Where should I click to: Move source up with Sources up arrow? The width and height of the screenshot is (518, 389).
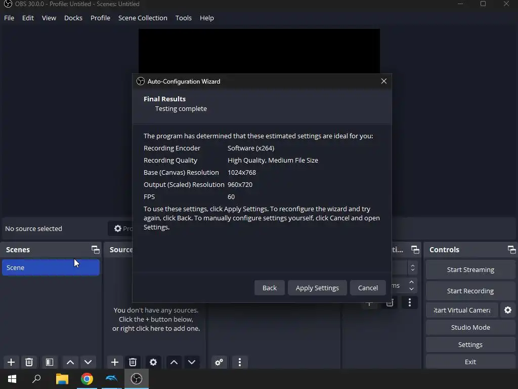pyautogui.click(x=174, y=362)
